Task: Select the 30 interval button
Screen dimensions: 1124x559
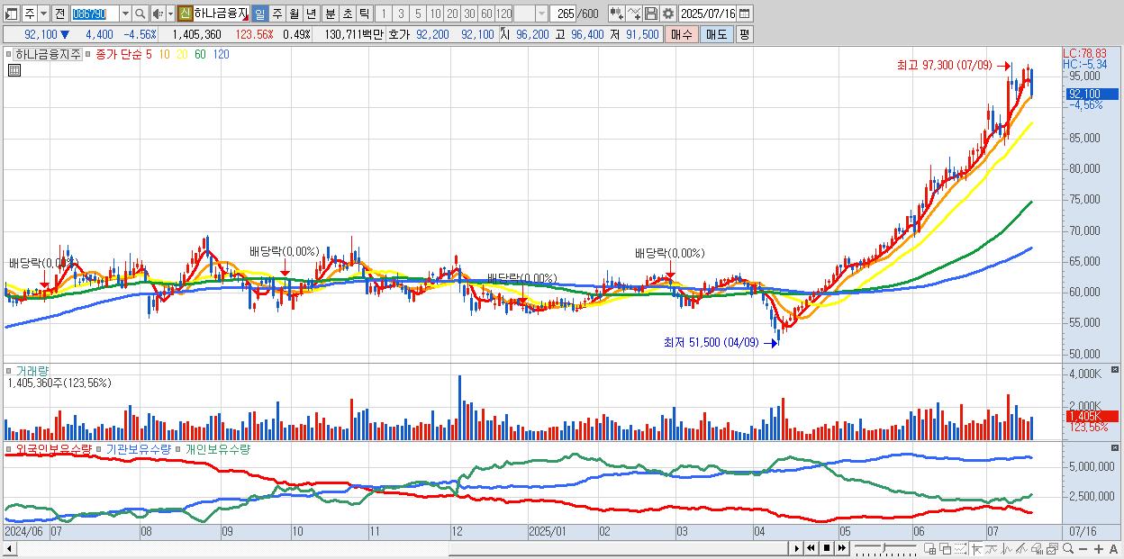Action: (x=469, y=14)
